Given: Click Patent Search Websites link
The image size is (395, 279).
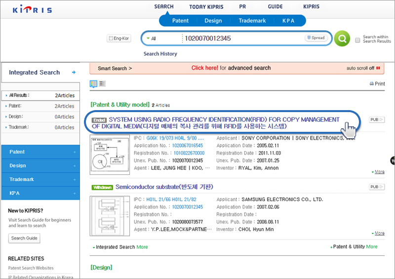Looking at the screenshot, I should (x=31, y=268).
